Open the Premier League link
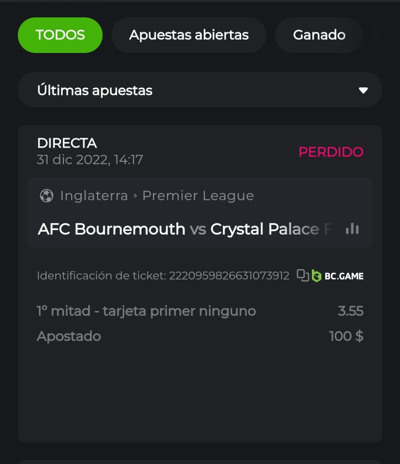 (x=198, y=196)
